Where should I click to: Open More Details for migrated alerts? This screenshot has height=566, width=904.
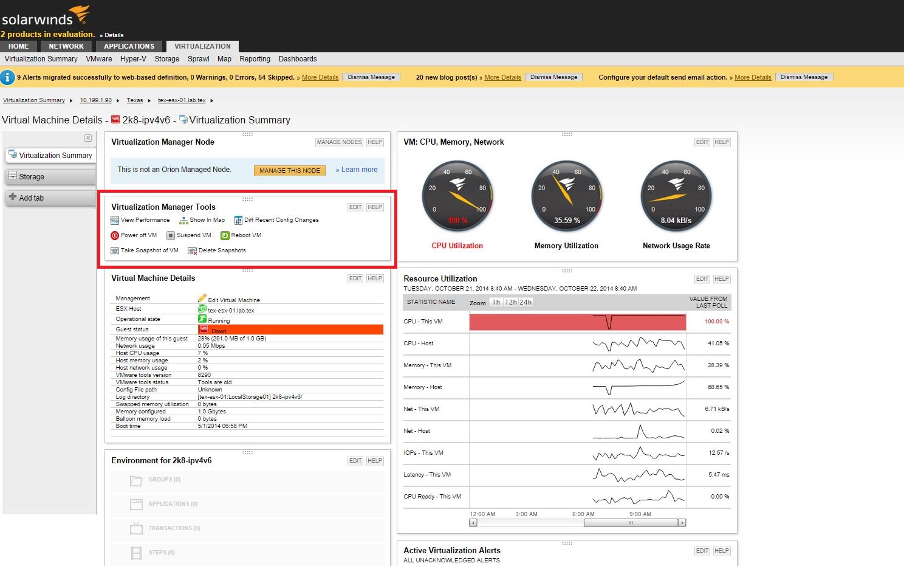coord(320,78)
